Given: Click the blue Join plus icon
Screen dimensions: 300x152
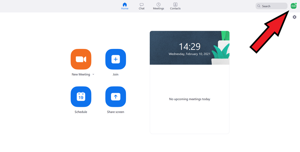Looking at the screenshot, I should [x=115, y=59].
